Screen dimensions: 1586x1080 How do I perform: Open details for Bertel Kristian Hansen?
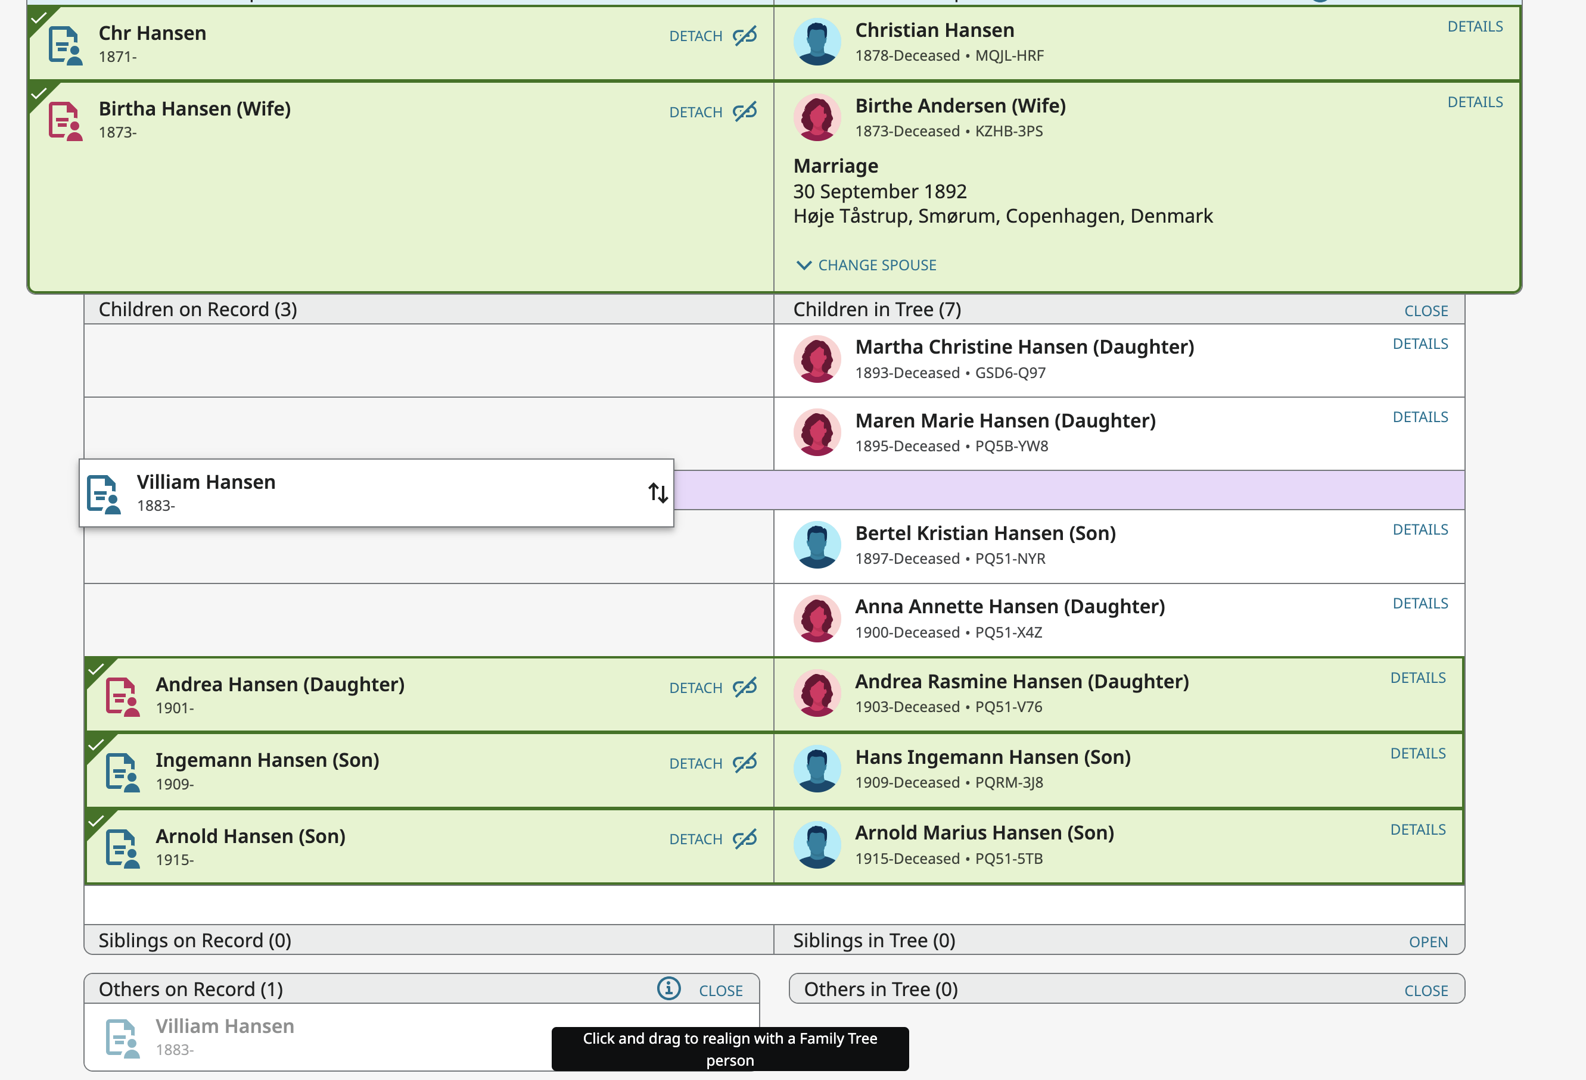coord(1420,529)
